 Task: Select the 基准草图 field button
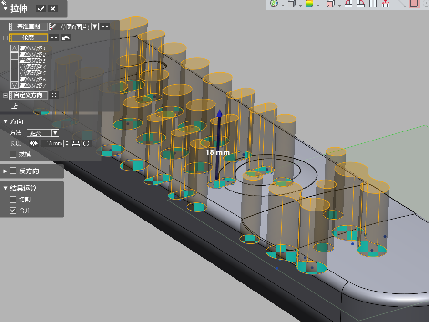pos(28,27)
